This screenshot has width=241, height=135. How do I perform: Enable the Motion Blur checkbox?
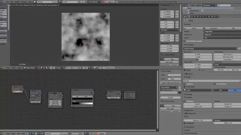coord(186,113)
